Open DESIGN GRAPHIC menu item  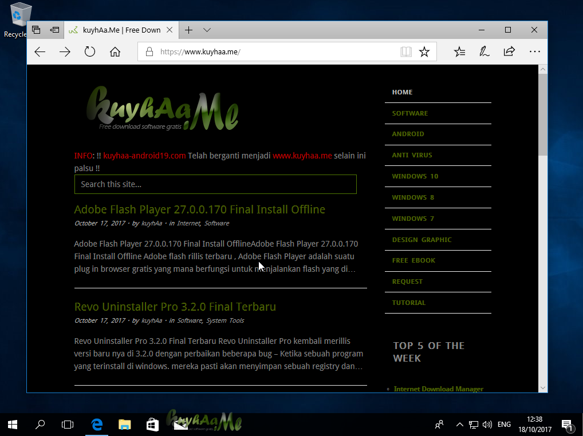(x=422, y=240)
